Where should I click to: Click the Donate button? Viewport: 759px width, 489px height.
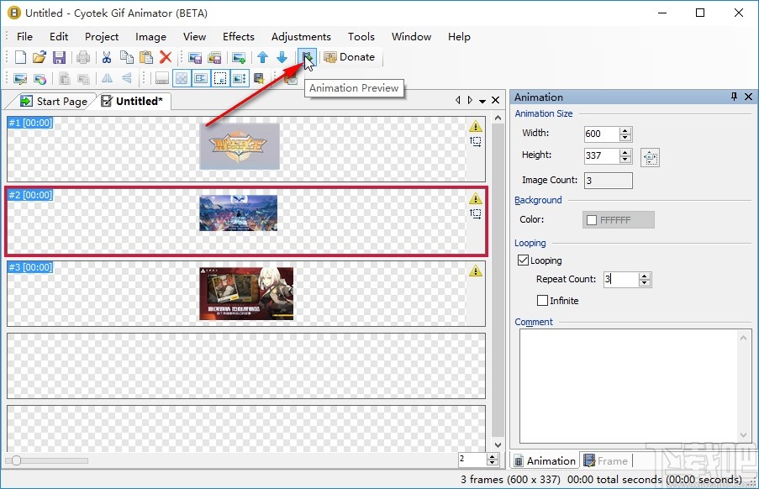pos(350,57)
